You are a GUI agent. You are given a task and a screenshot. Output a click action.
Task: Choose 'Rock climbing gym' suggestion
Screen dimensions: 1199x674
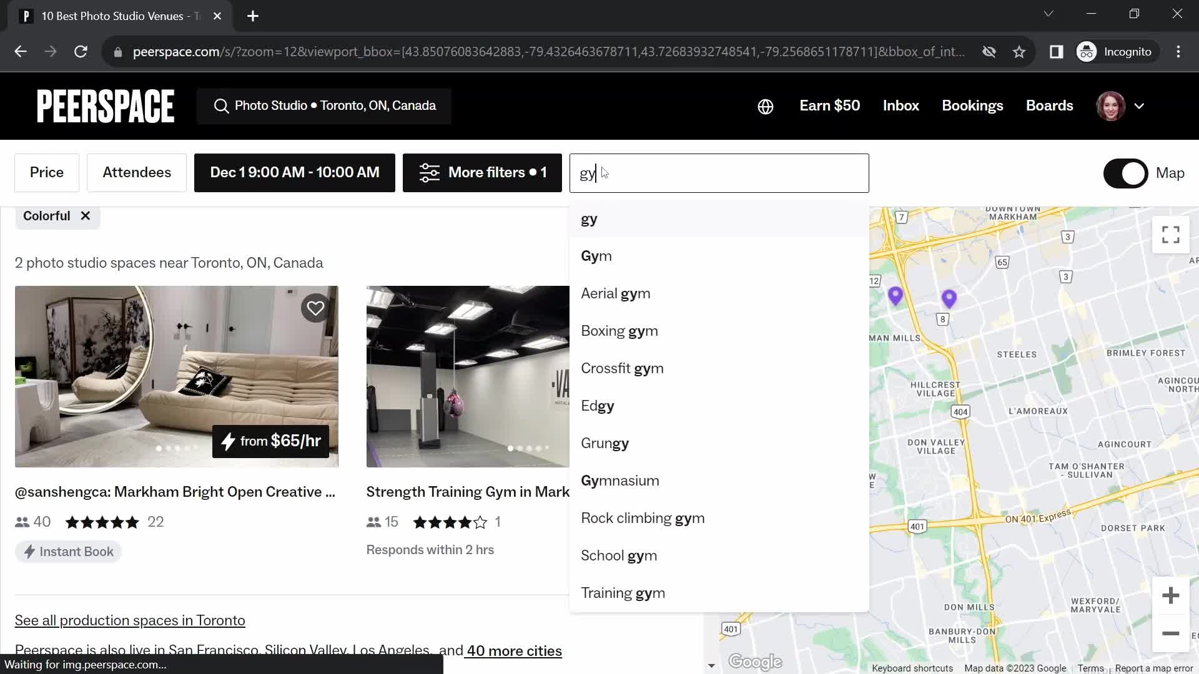[x=719, y=519]
